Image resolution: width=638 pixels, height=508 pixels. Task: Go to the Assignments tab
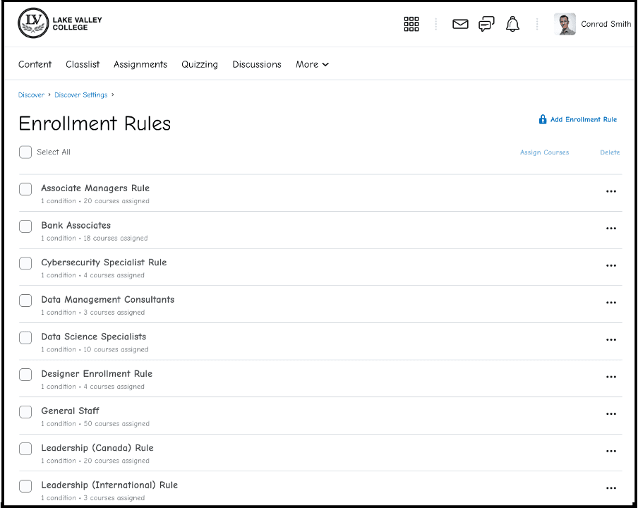pos(140,64)
